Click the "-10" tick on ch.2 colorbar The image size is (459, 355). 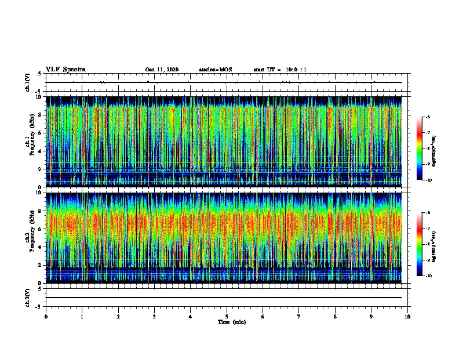[x=428, y=276]
